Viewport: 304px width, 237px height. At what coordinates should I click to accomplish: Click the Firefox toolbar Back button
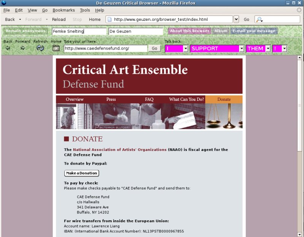(x=10, y=19)
